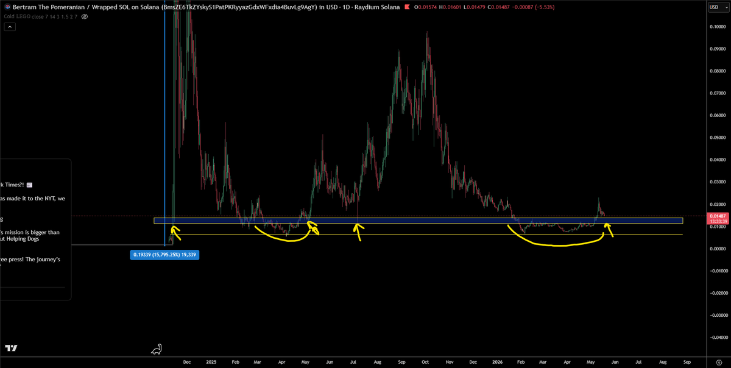This screenshot has width=731, height=368.
Task: Click the open value O0.01574
Action: pyautogui.click(x=426, y=7)
